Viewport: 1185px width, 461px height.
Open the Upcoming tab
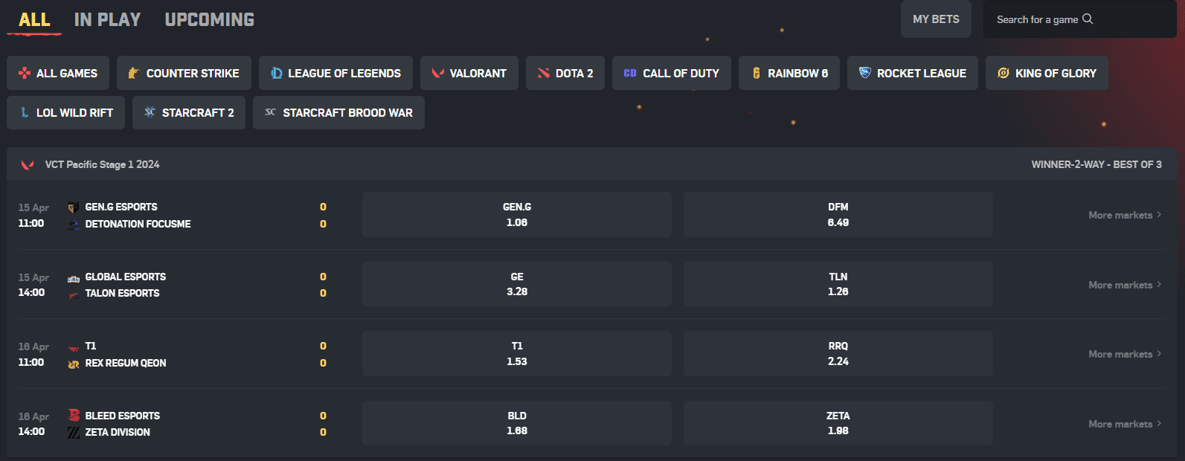[x=209, y=20]
